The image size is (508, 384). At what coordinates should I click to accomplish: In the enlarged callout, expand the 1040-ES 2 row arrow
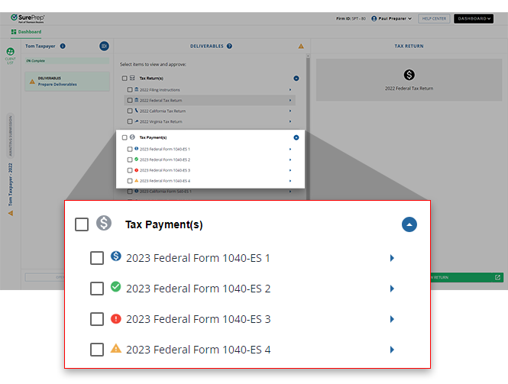[392, 289]
